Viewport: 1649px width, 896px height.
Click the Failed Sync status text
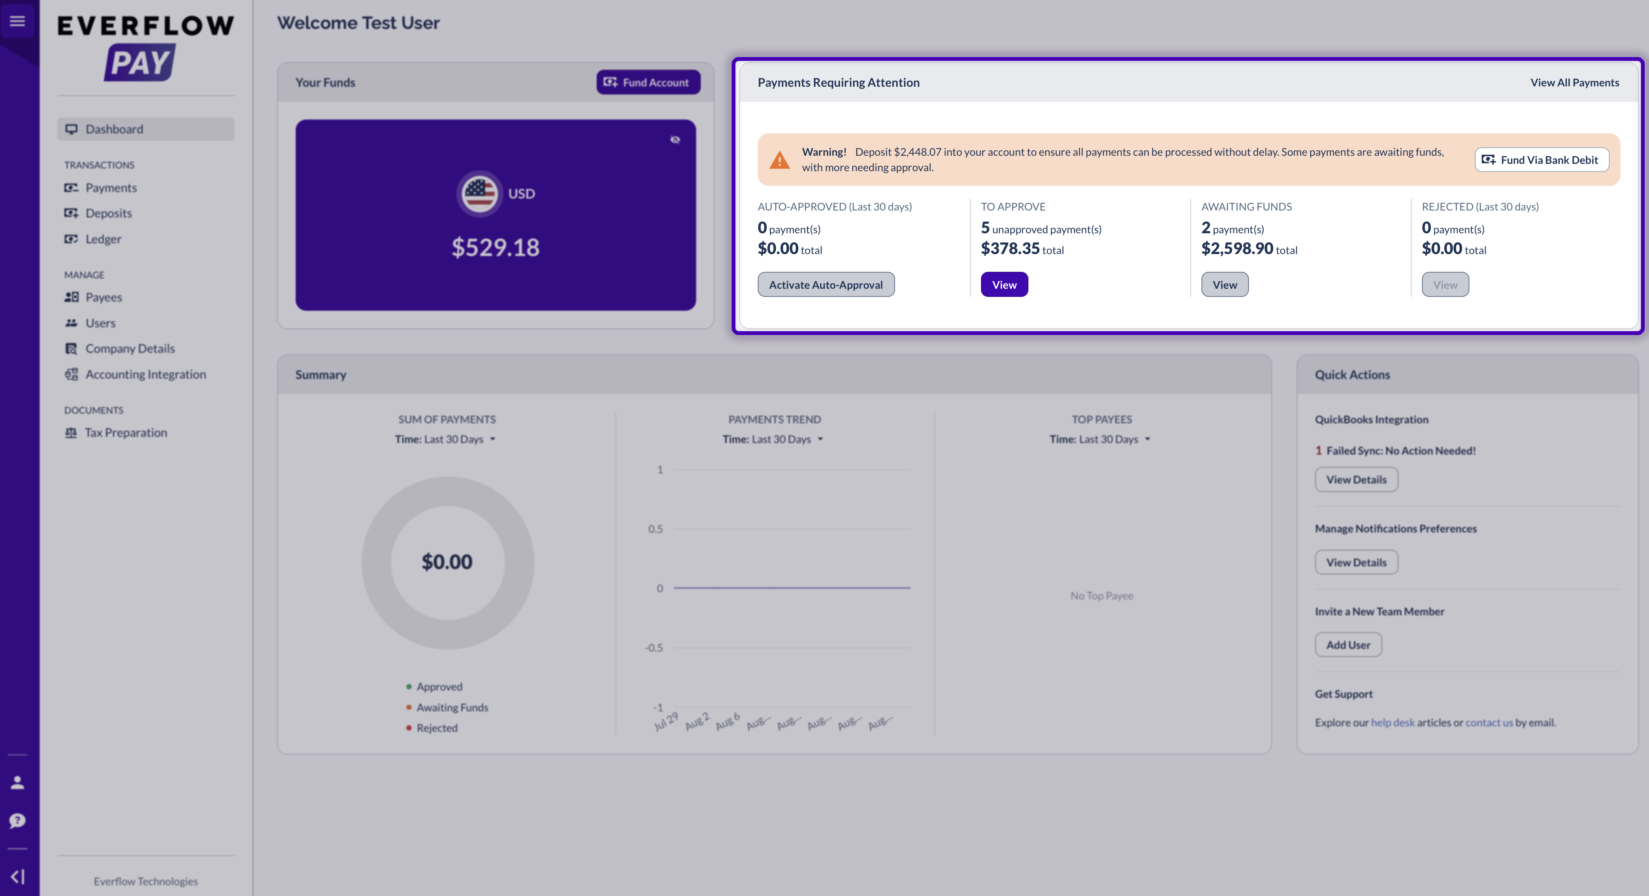coord(1395,451)
